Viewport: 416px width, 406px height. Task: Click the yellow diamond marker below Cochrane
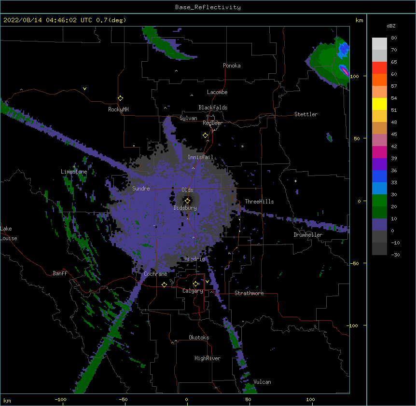point(164,284)
